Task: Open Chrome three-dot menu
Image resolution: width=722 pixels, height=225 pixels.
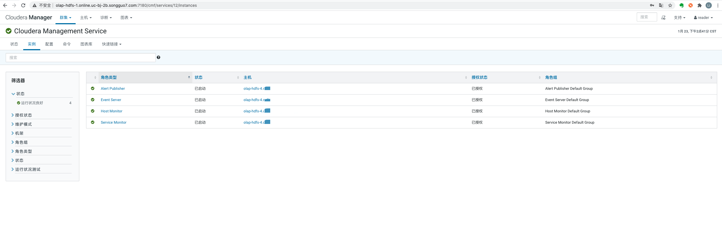Action: pos(718,5)
